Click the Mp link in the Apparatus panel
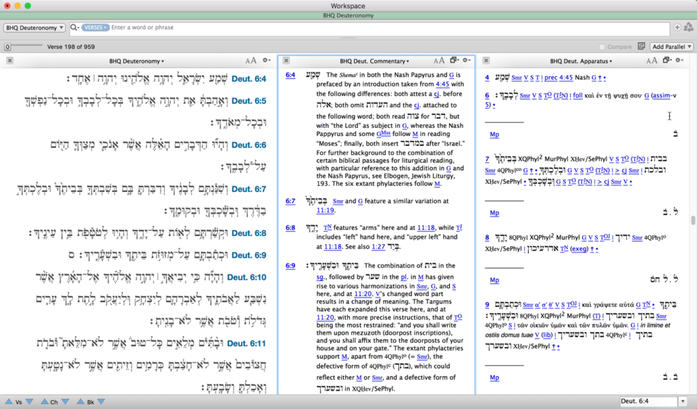The width and height of the screenshot is (697, 409). click(x=494, y=134)
